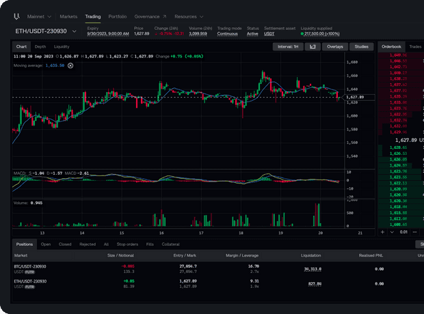Image resolution: width=424 pixels, height=314 pixels.
Task: Open the Mainnet network dropdown
Action: tap(39, 16)
